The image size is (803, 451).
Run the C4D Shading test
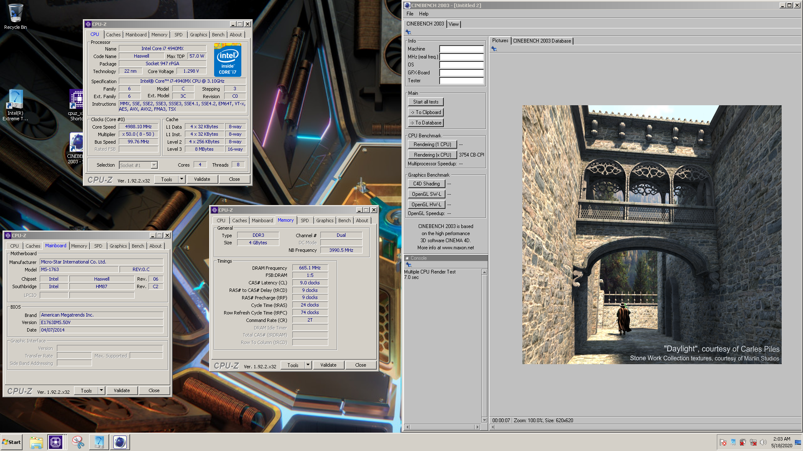pos(426,184)
